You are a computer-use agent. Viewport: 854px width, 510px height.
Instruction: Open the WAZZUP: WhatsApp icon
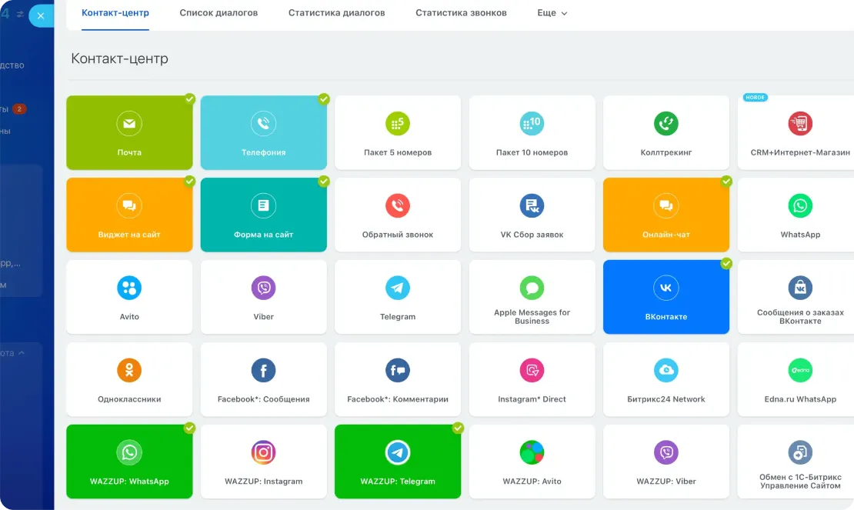129,452
